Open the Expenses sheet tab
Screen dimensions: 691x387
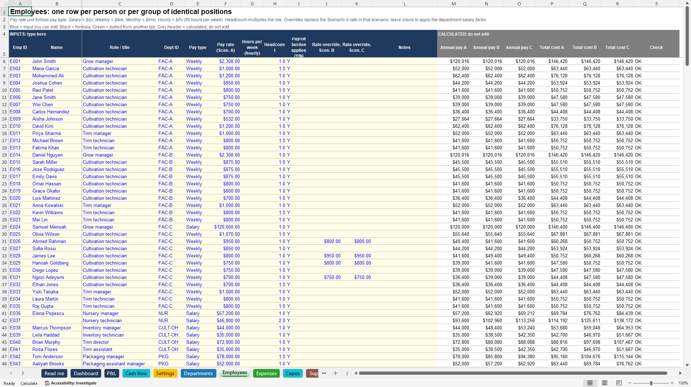tap(266, 373)
